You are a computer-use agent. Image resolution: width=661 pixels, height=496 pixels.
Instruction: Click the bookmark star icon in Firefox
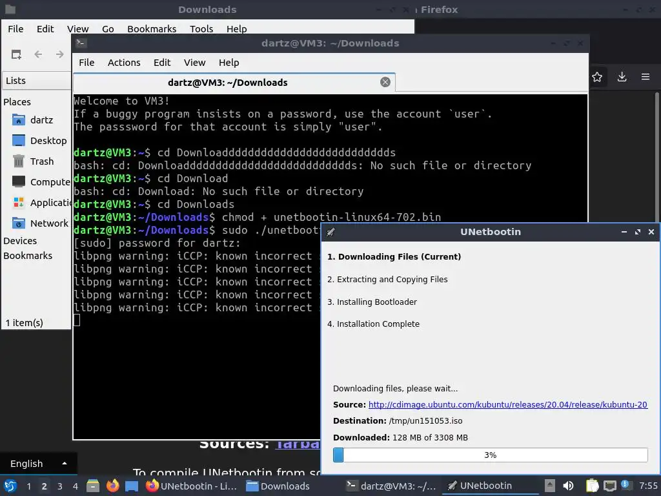coord(597,77)
